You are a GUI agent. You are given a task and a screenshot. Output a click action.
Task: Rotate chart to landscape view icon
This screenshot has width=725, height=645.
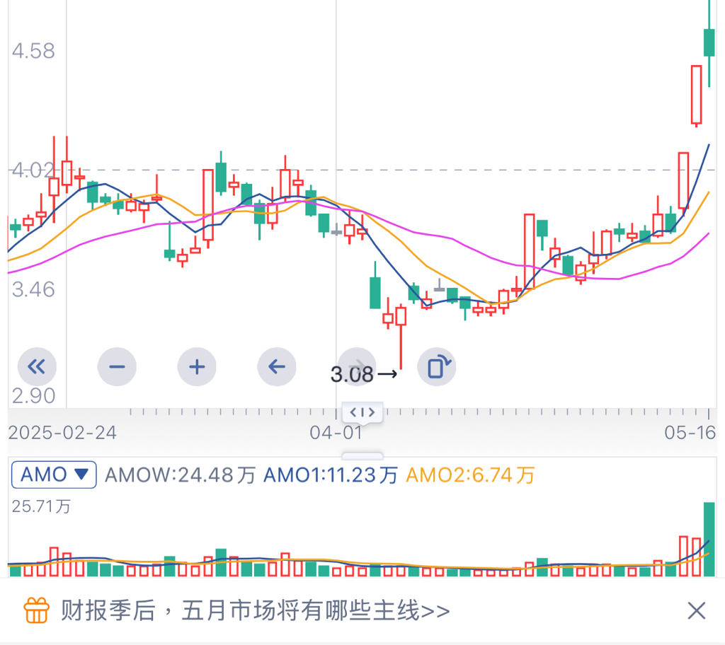[437, 367]
